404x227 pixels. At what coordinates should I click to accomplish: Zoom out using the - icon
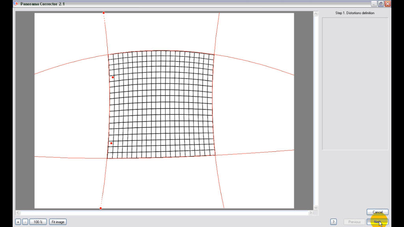pos(24,221)
